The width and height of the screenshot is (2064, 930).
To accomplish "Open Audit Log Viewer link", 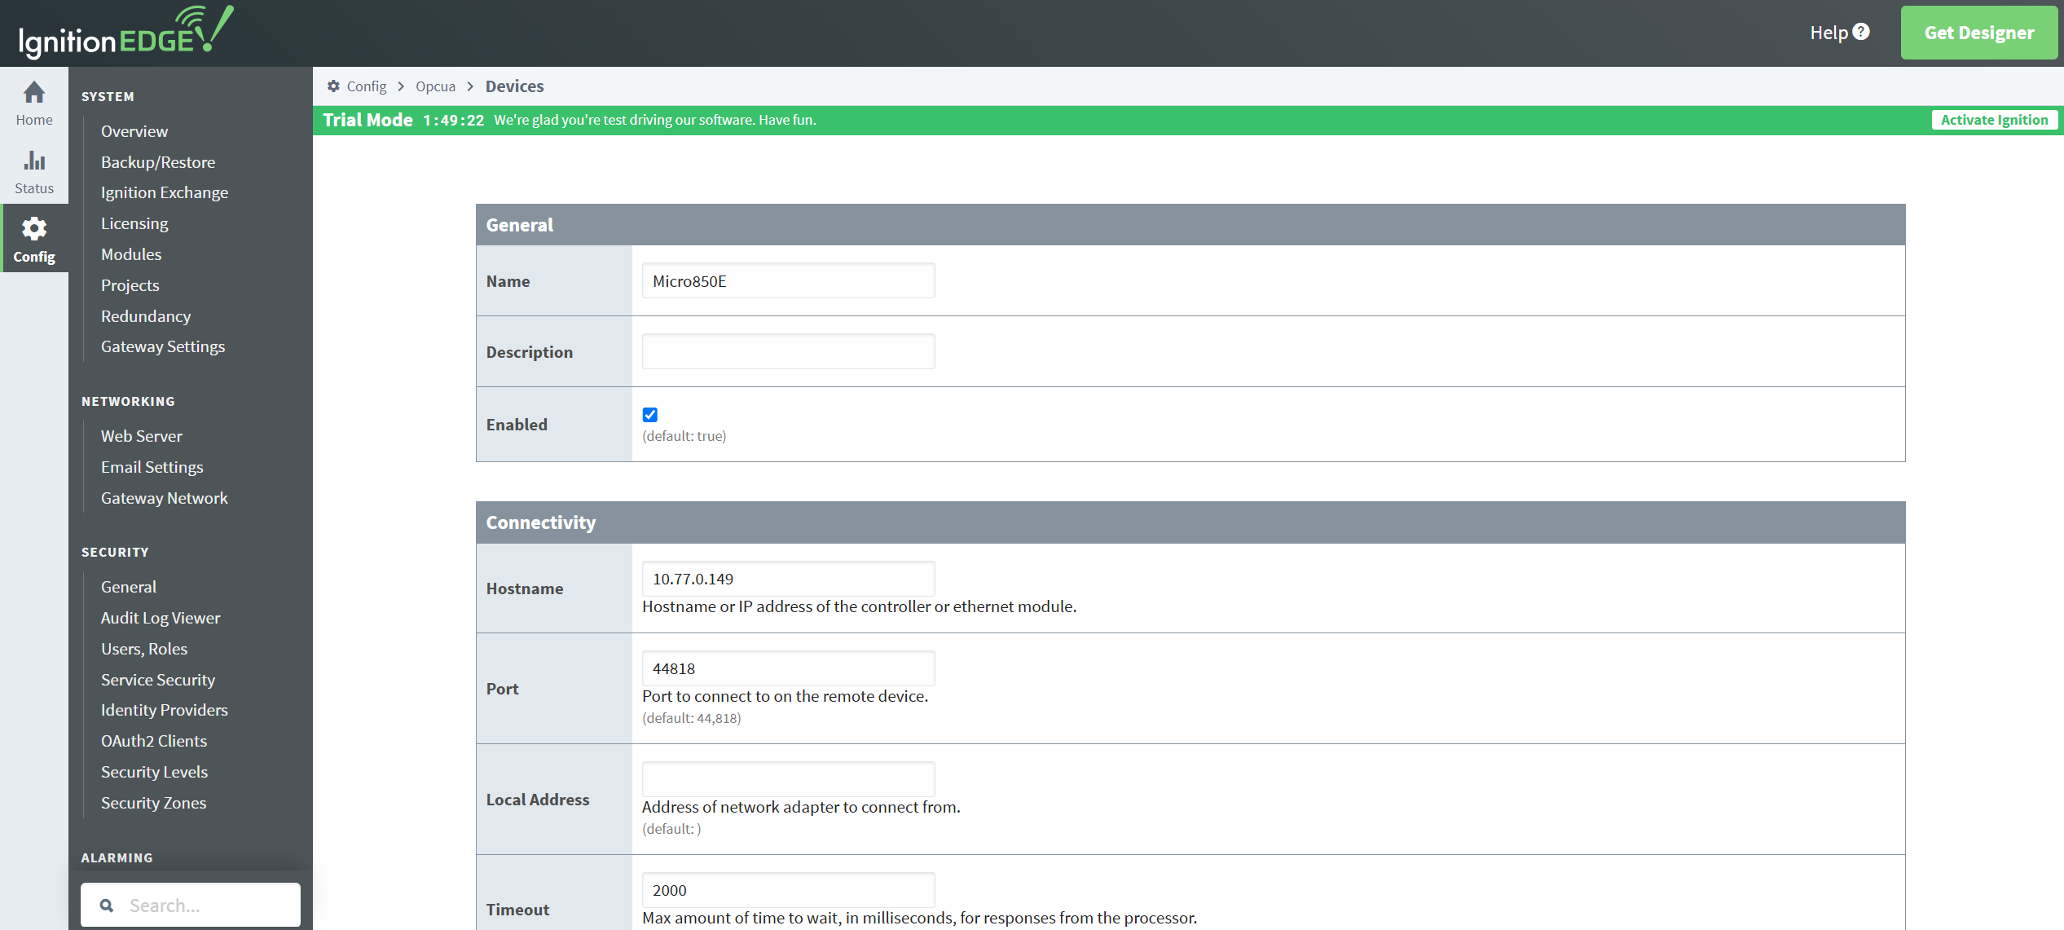I will point(161,618).
